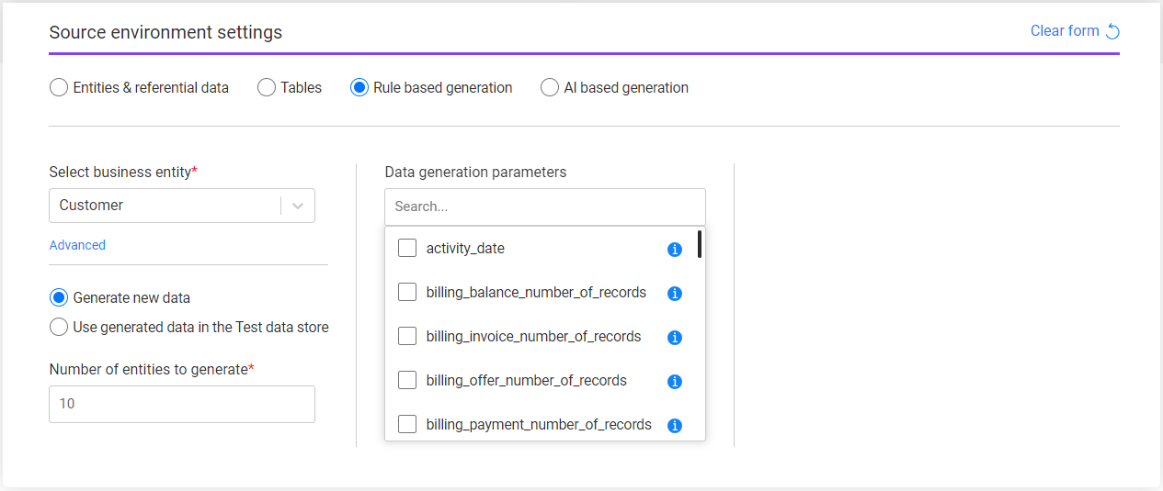Click info icon for billing_invoice_number_of_records

674,338
